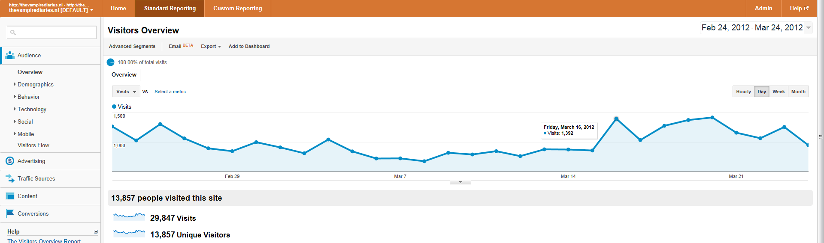Click Advanced Segments button
The width and height of the screenshot is (824, 243).
tap(132, 46)
